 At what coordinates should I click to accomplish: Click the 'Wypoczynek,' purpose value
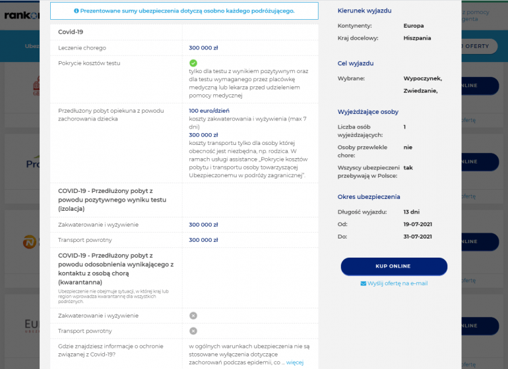click(x=423, y=78)
